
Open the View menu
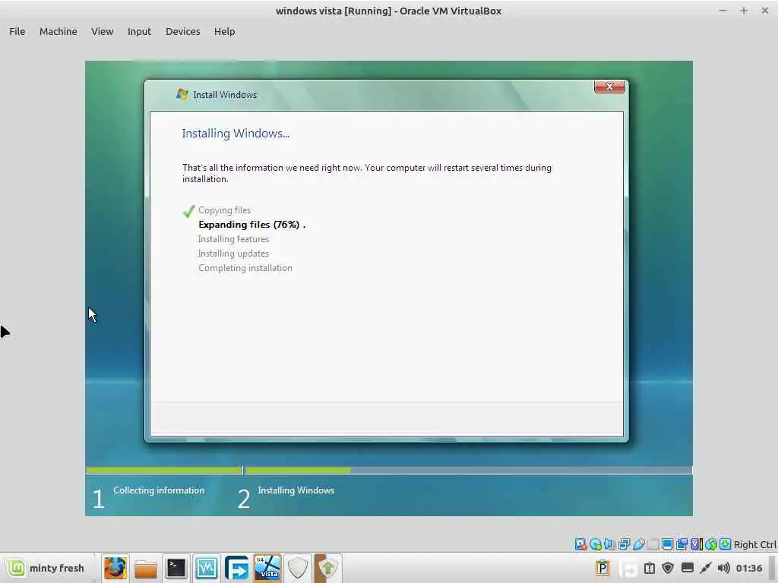point(103,31)
